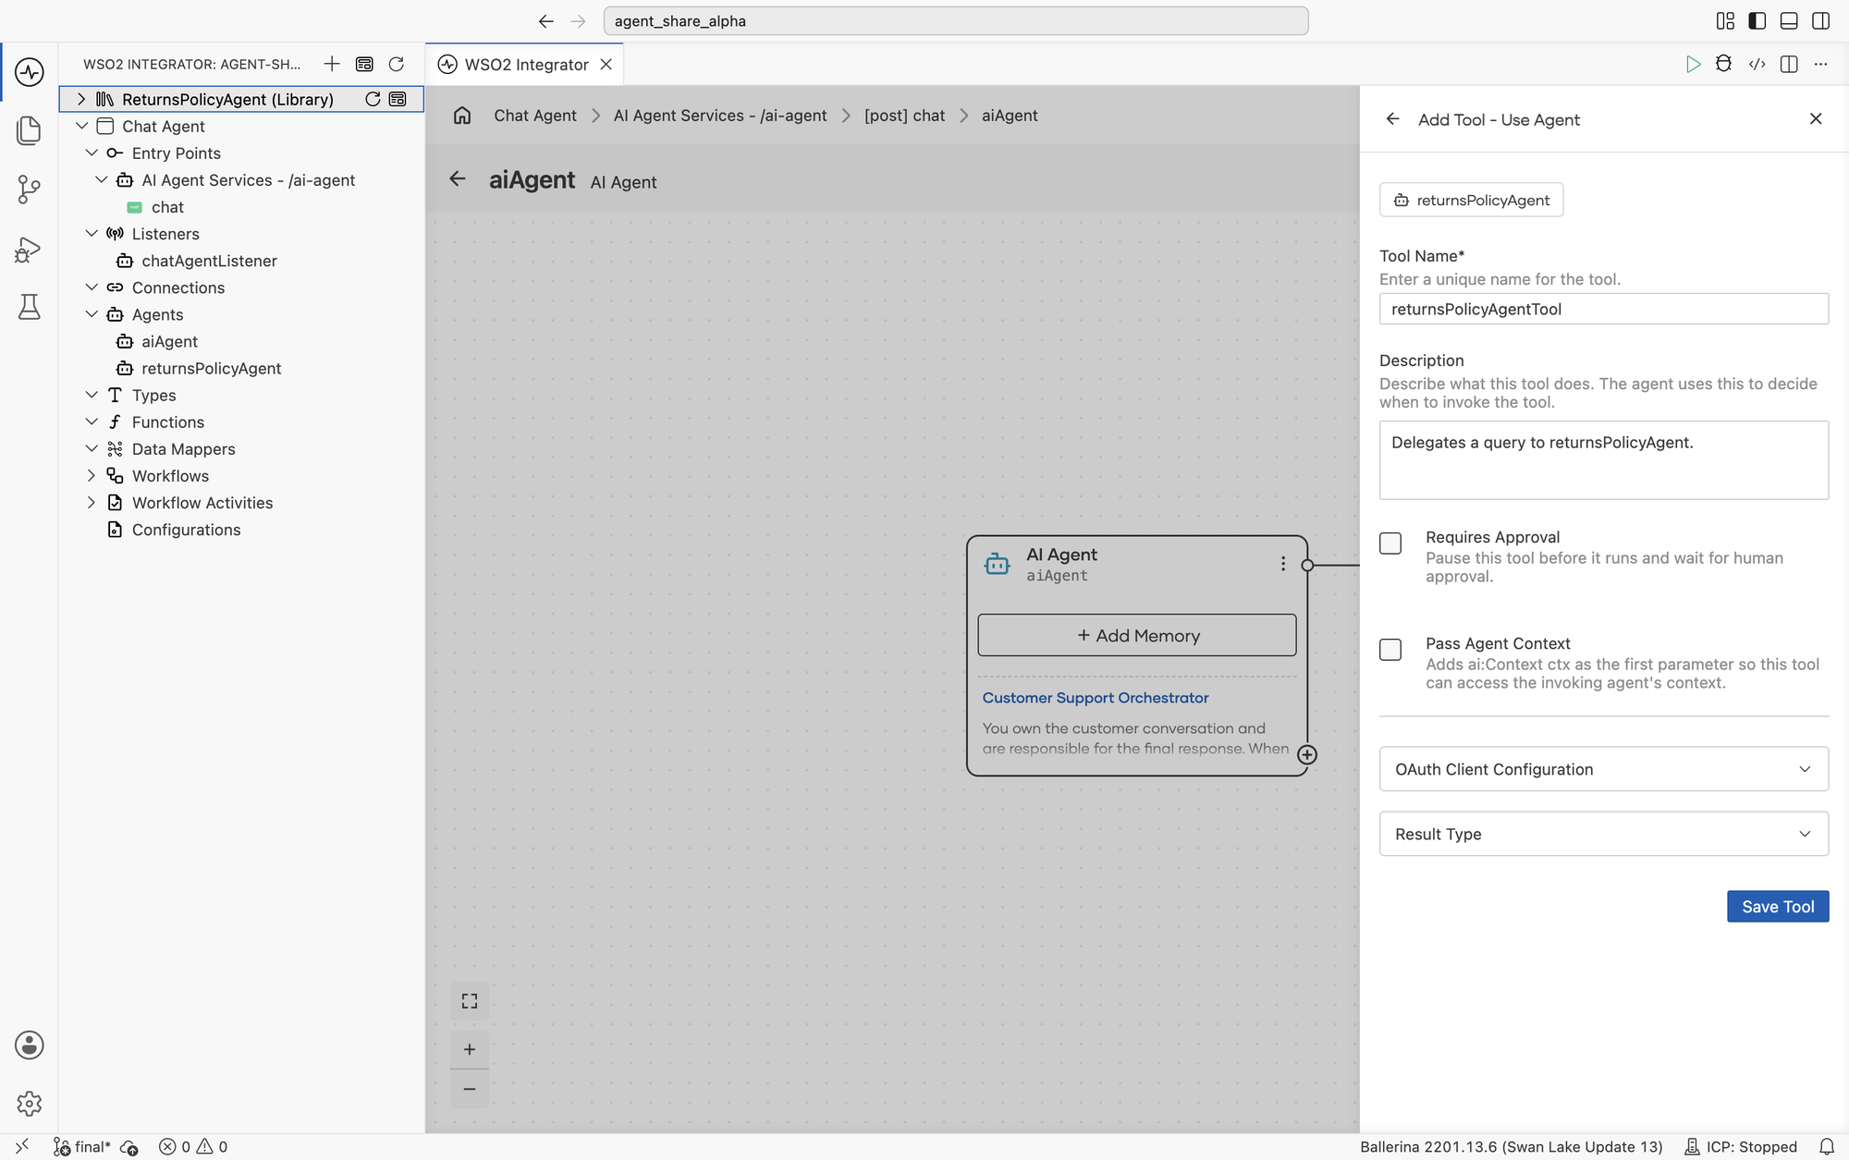This screenshot has height=1160, width=1849.
Task: Expand Workflow Activities node
Action: 92,502
